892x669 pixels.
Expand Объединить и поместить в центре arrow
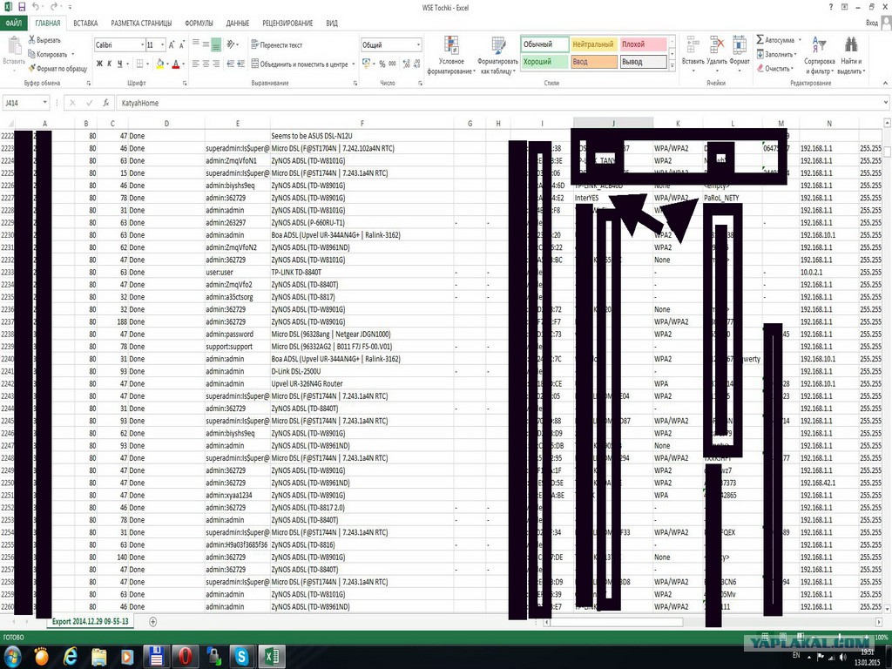point(354,64)
